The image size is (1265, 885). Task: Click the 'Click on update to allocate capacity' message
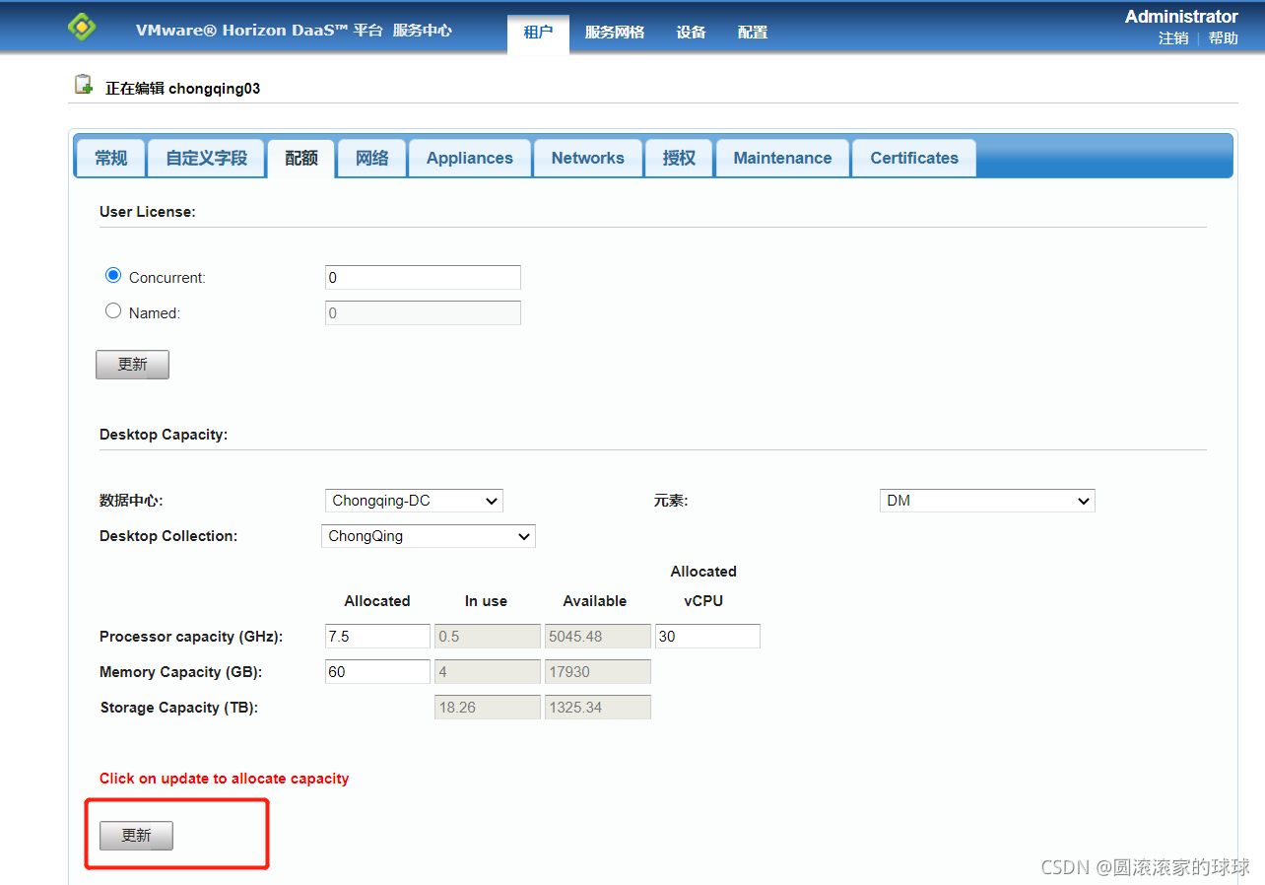click(x=225, y=779)
